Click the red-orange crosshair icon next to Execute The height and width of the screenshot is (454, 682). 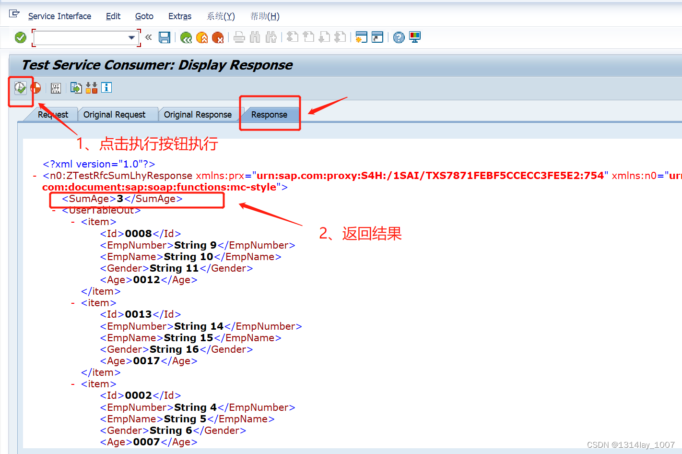coord(36,88)
